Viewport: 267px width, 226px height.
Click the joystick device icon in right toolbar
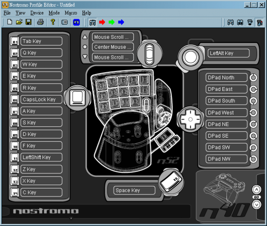(x=250, y=22)
